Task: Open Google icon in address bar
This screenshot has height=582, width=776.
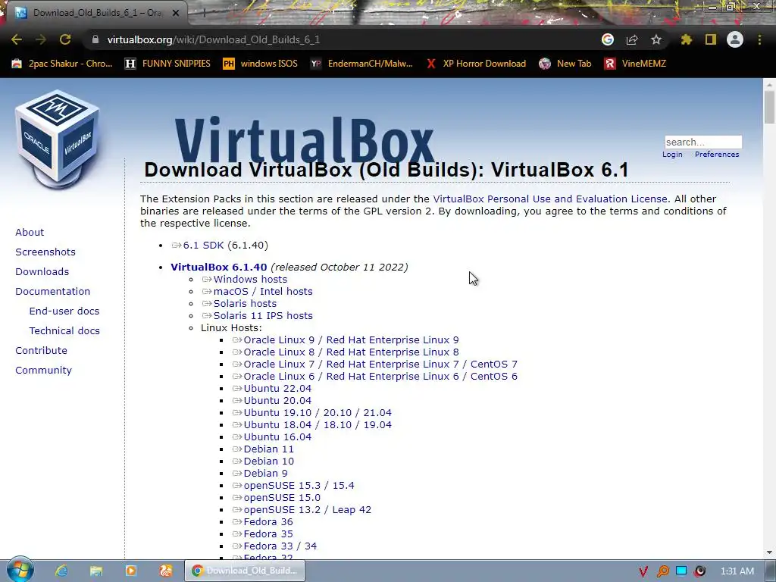Action: (x=608, y=39)
